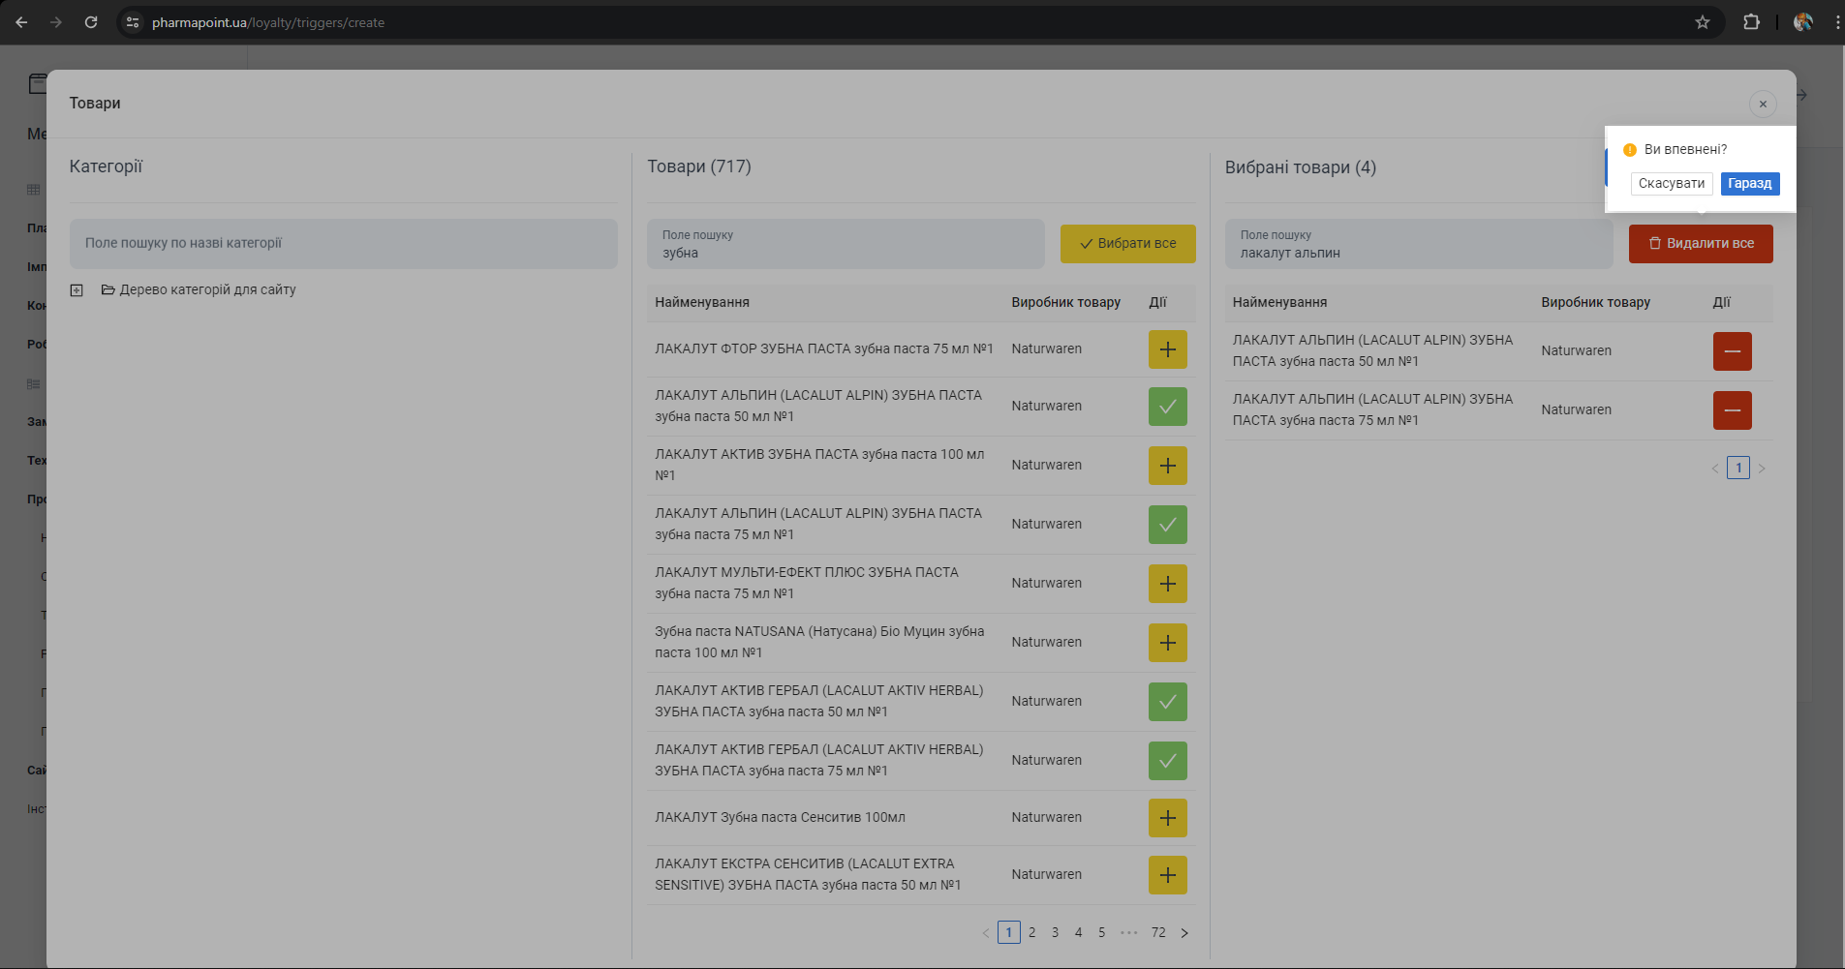The height and width of the screenshot is (969, 1845).
Task: Expand Дерево категорій для сайту tree node
Action: [x=77, y=290]
